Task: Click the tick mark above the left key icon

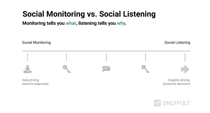Action: (x=66, y=57)
